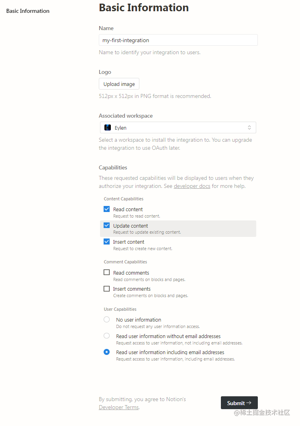The height and width of the screenshot is (426, 300).
Task: Open the developer docs link
Action: tap(192, 186)
